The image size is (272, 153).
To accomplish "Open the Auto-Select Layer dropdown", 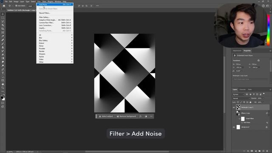I will pyautogui.click(x=31, y=6).
